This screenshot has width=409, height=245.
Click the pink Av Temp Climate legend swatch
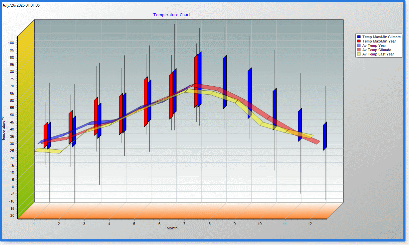pos(359,50)
